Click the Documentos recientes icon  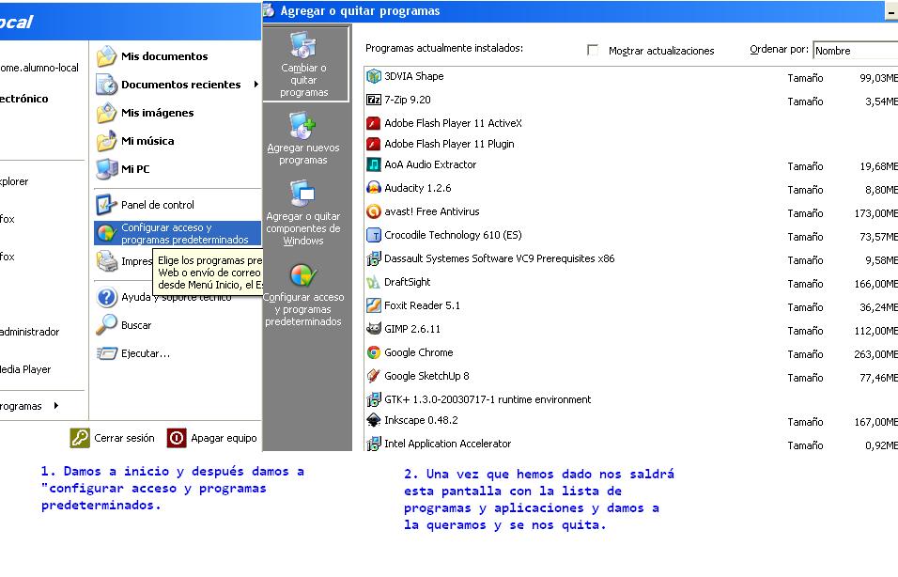(106, 85)
